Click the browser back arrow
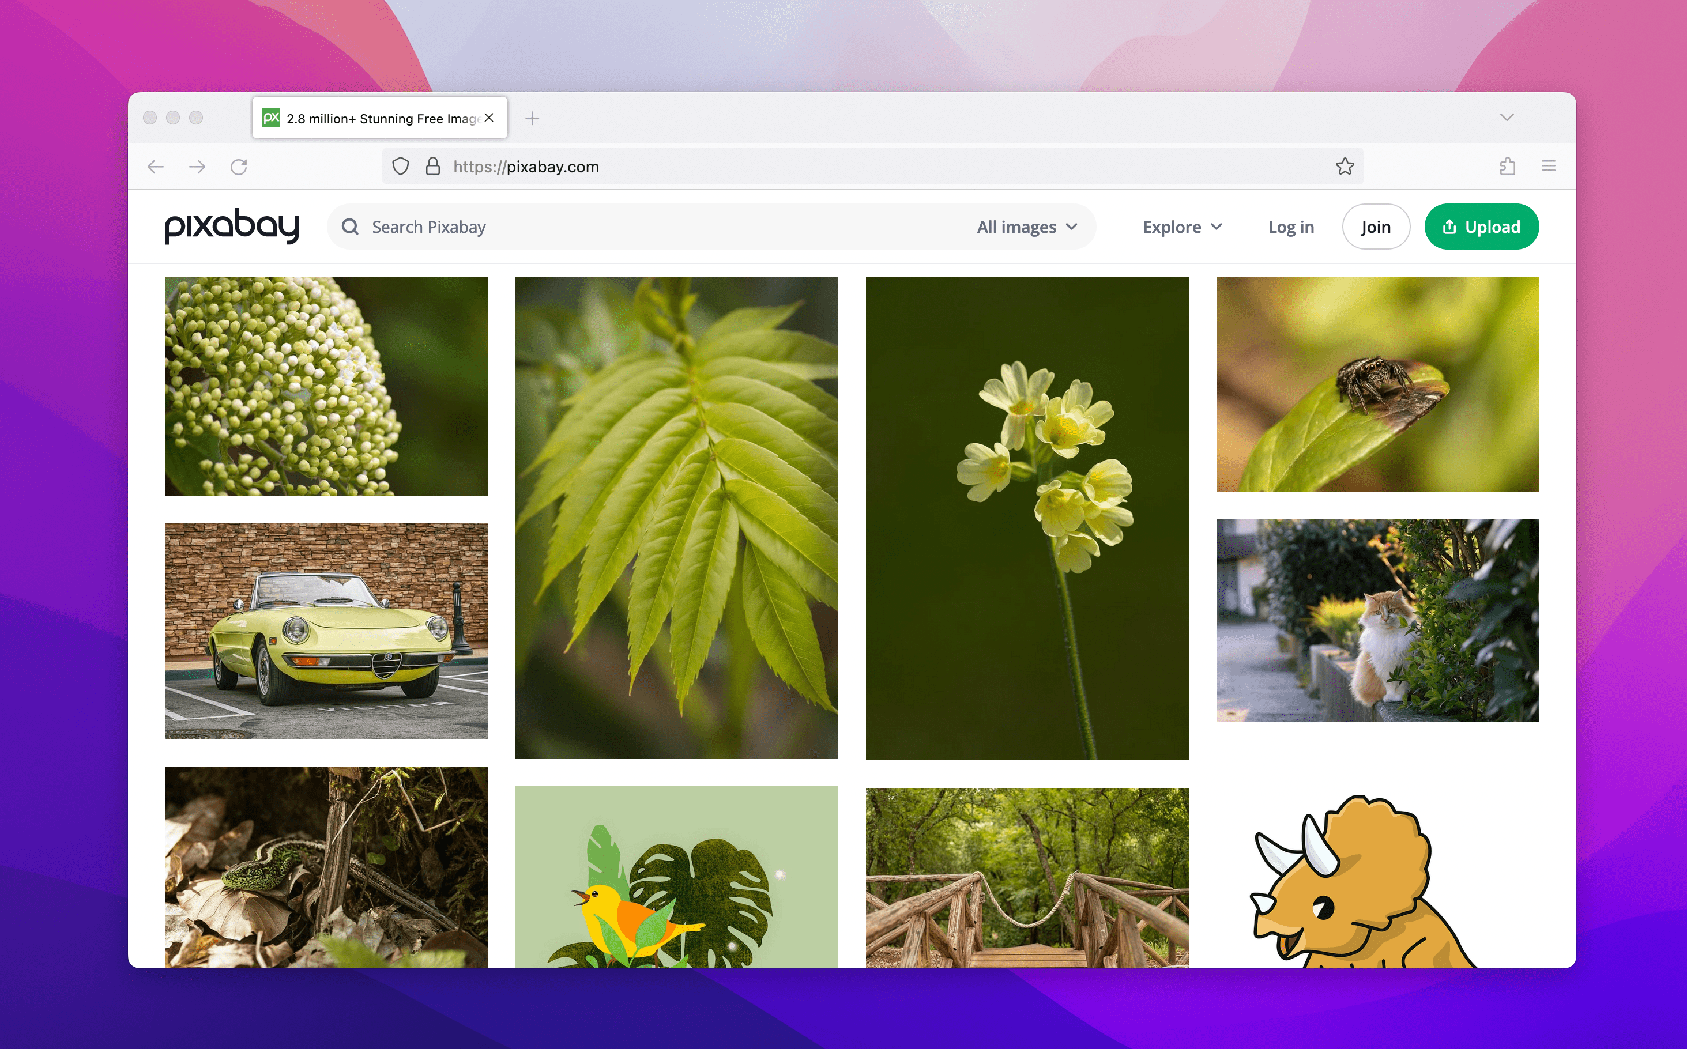Viewport: 1687px width, 1049px height. pyautogui.click(x=156, y=167)
